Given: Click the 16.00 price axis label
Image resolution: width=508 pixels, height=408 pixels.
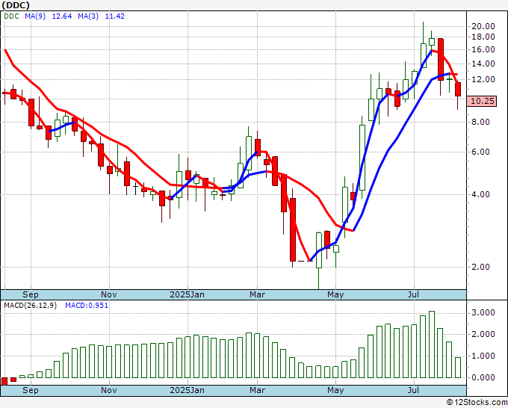Looking at the screenshot, I should click(483, 49).
